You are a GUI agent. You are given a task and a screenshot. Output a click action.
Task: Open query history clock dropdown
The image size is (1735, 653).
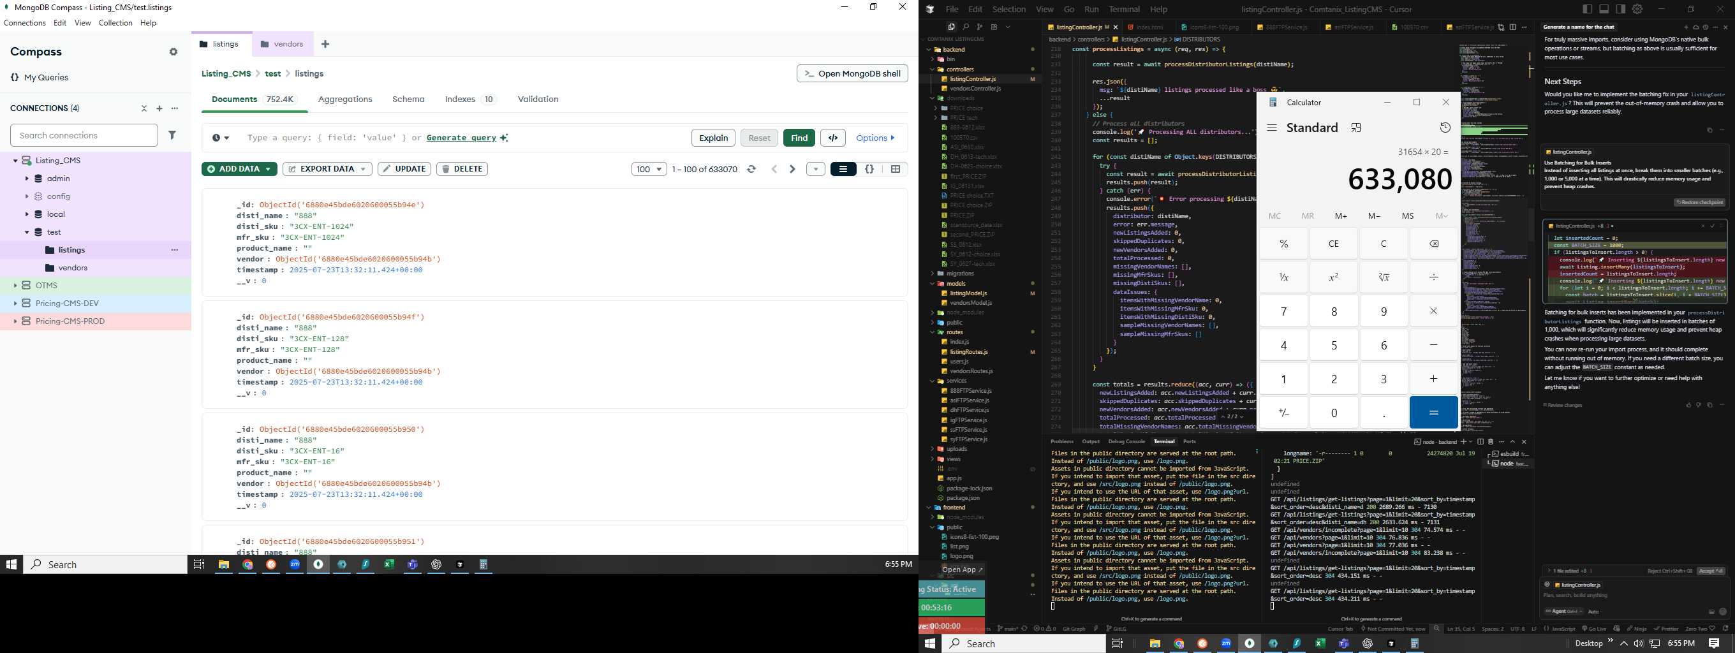tap(220, 138)
